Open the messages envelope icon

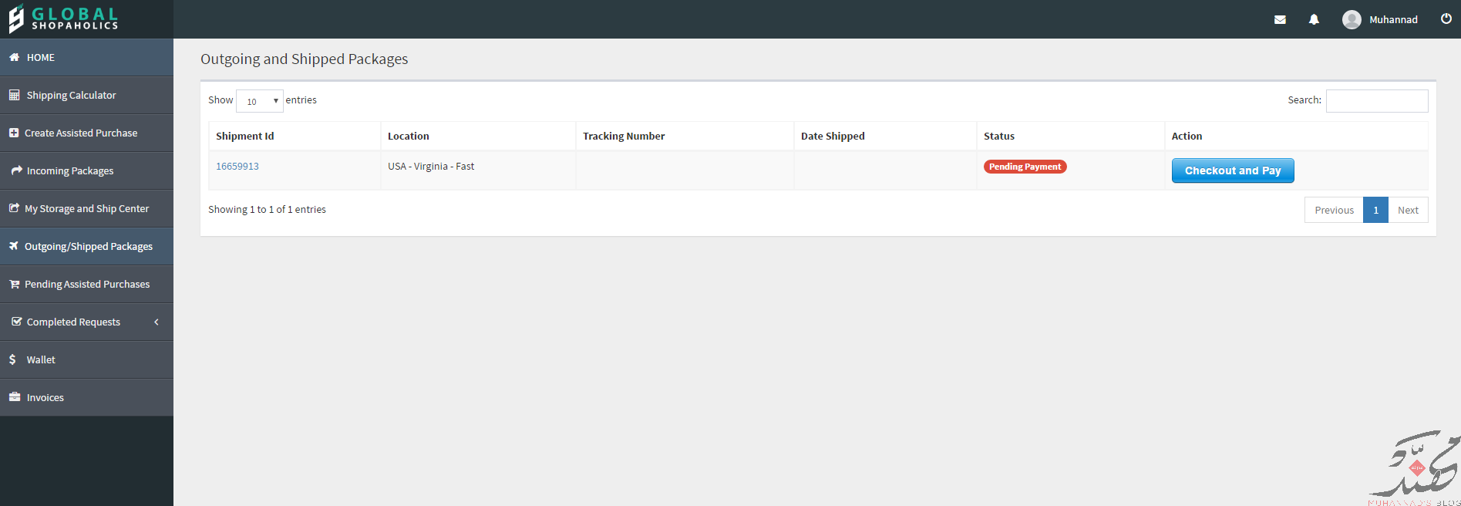1280,20
